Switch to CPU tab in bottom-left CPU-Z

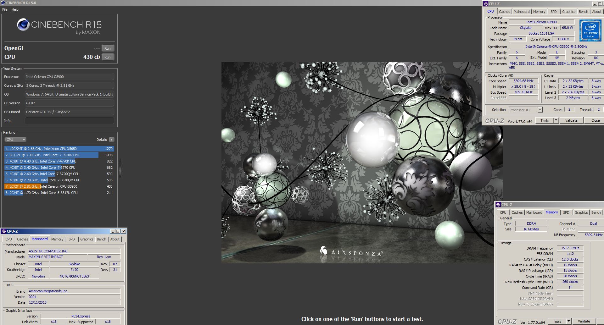(x=8, y=239)
